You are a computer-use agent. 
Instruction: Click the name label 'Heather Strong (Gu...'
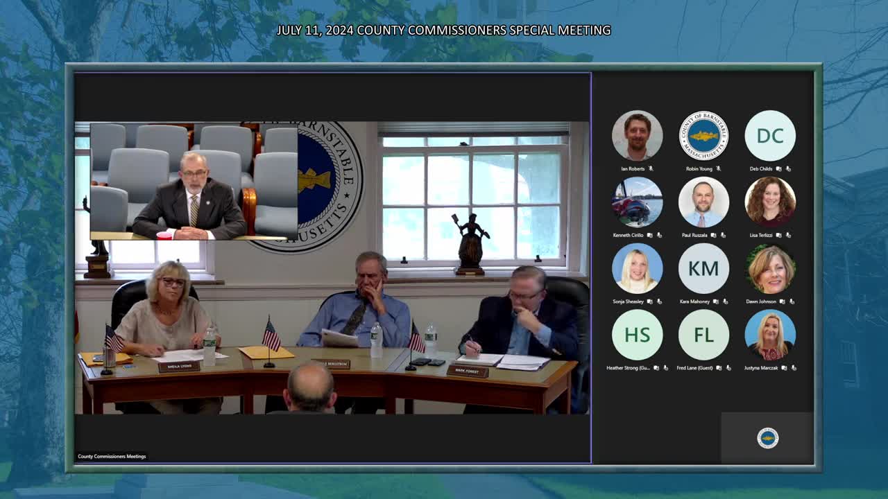point(629,369)
